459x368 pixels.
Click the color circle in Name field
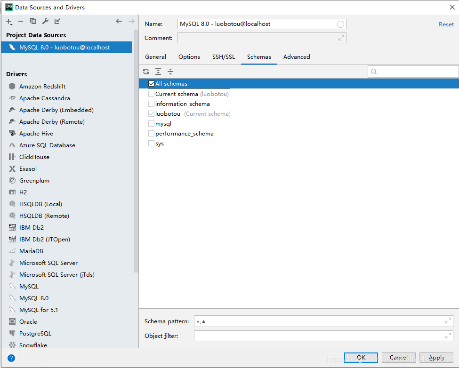(340, 24)
